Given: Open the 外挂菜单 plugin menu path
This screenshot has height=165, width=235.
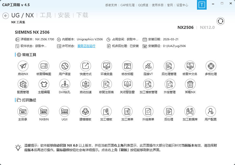Looking at the screenshot, I should [x=148, y=111].
